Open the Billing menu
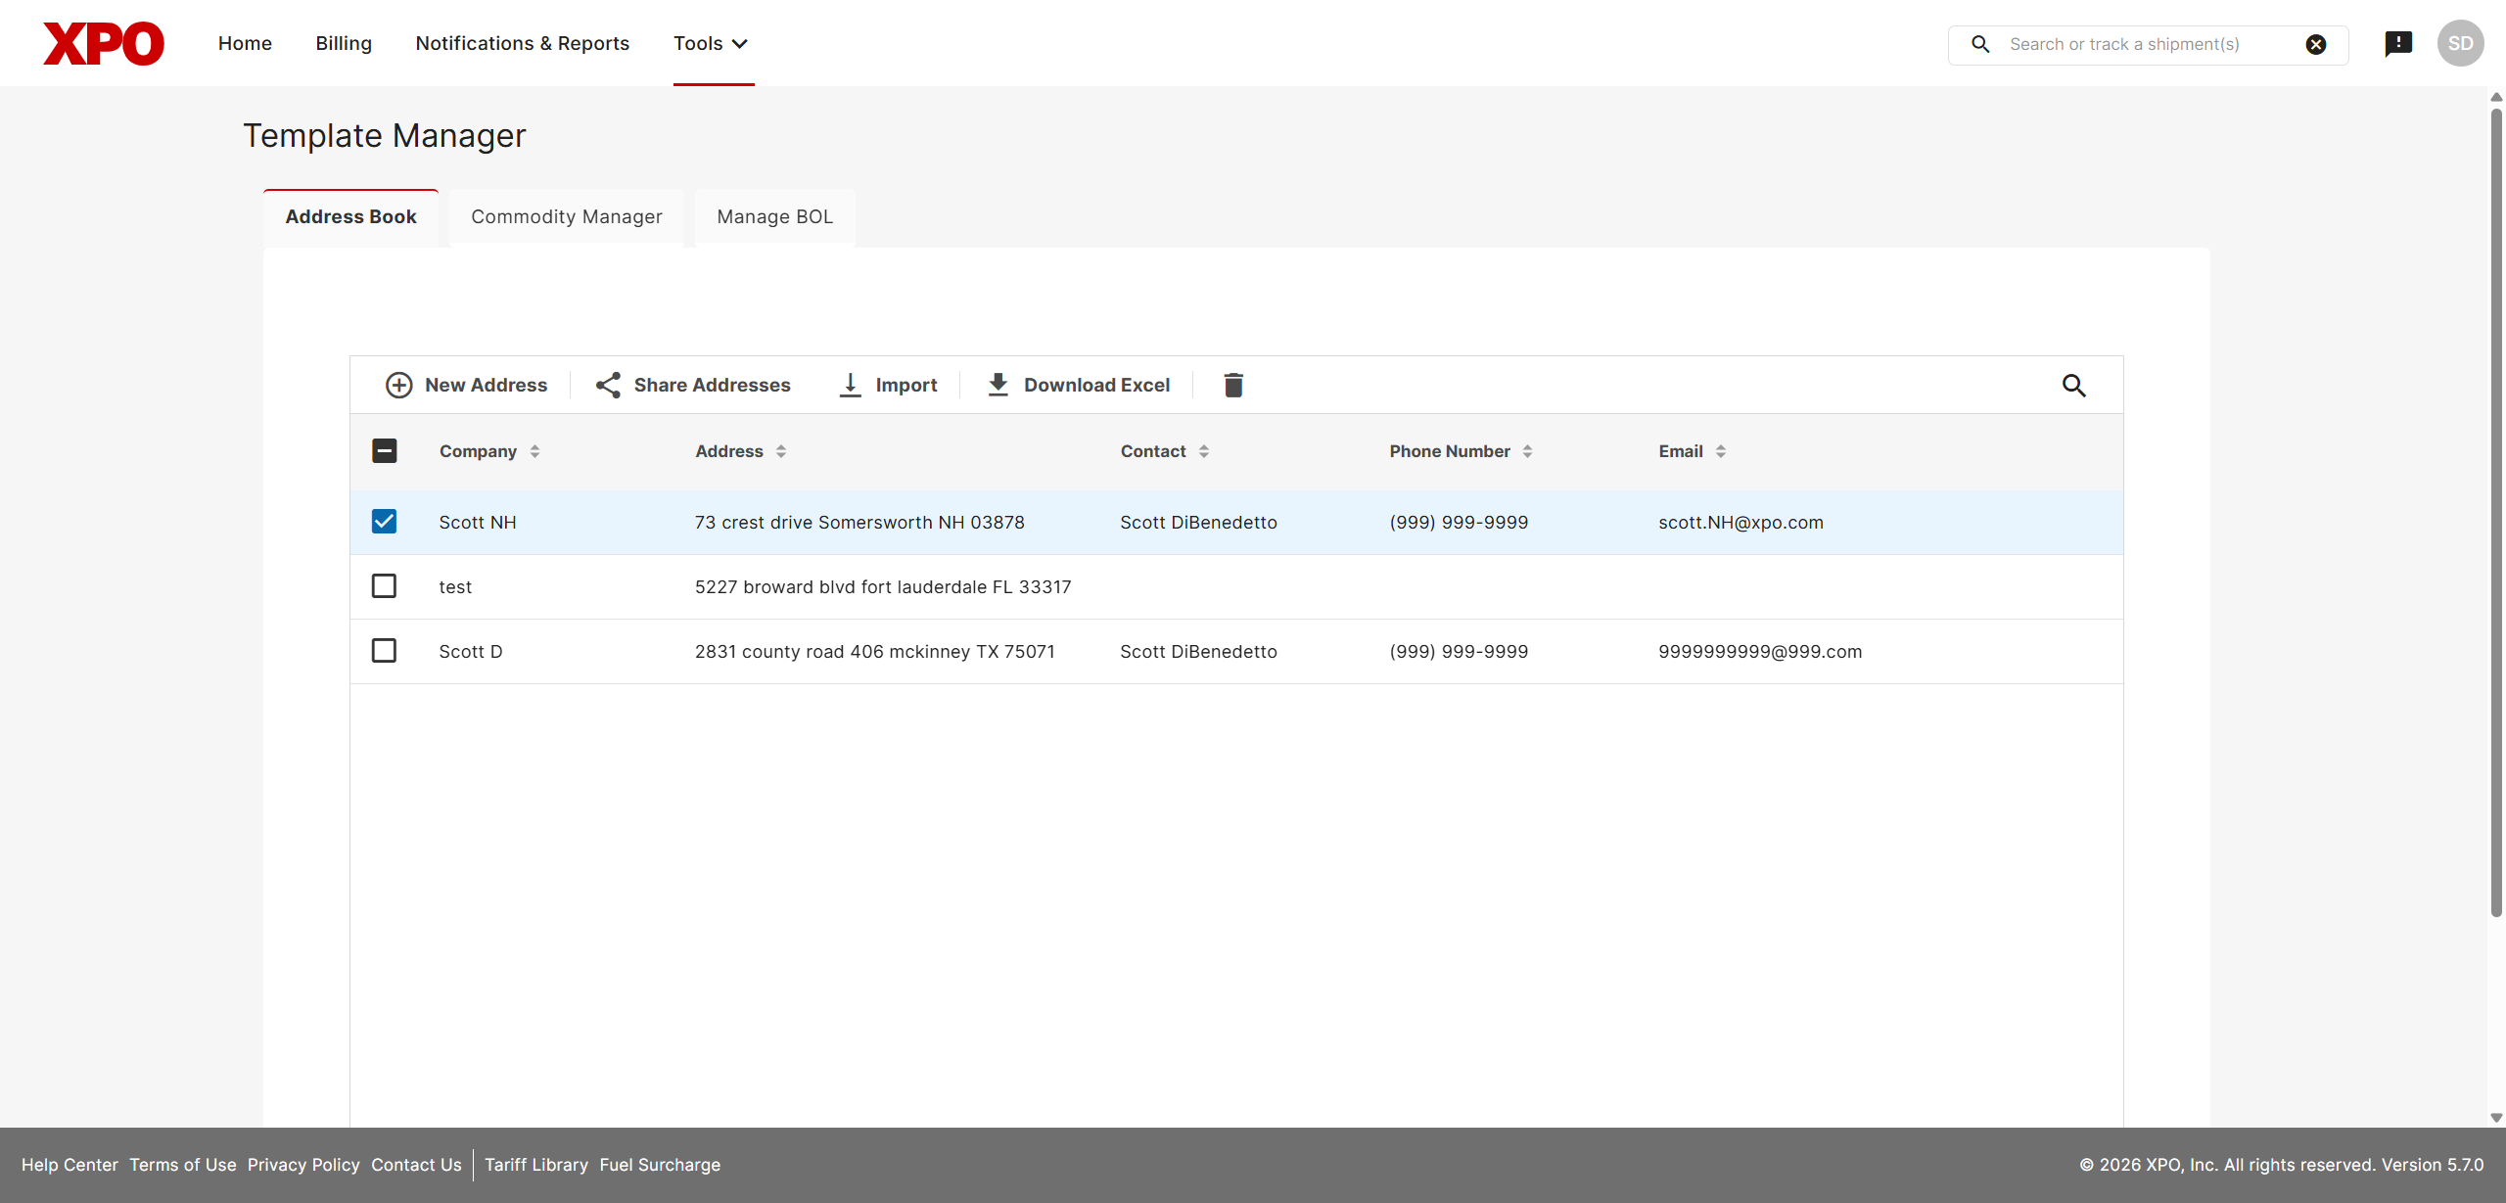2506x1203 pixels. click(x=344, y=44)
